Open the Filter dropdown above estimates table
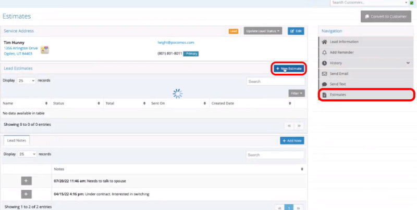Image resolution: width=417 pixels, height=210 pixels. 296,93
